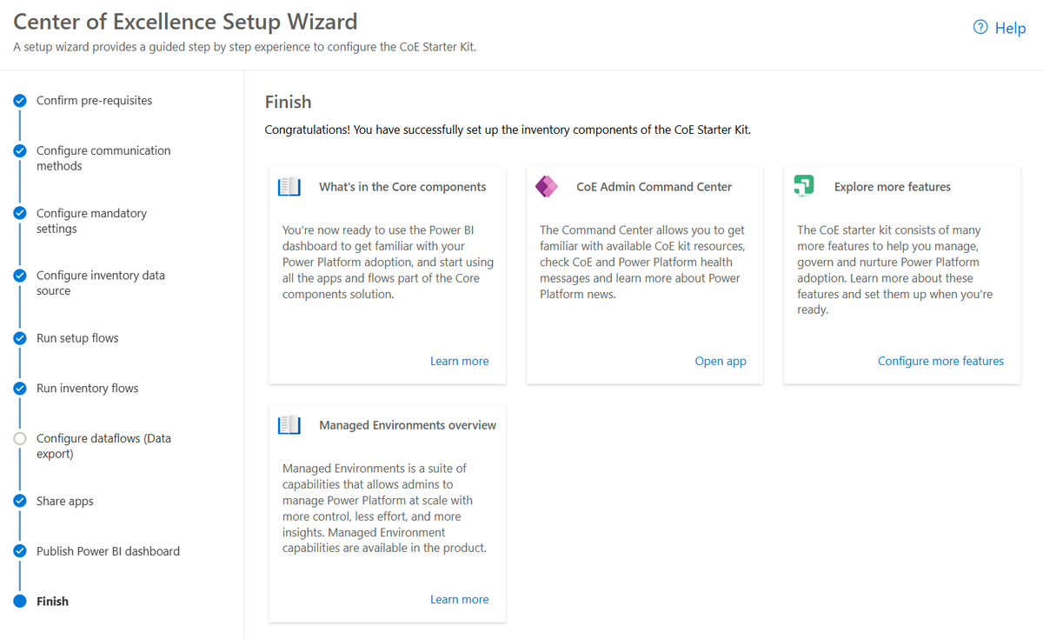Click the book icon on Core components card
Viewport: 1043px width, 639px height.
click(289, 187)
